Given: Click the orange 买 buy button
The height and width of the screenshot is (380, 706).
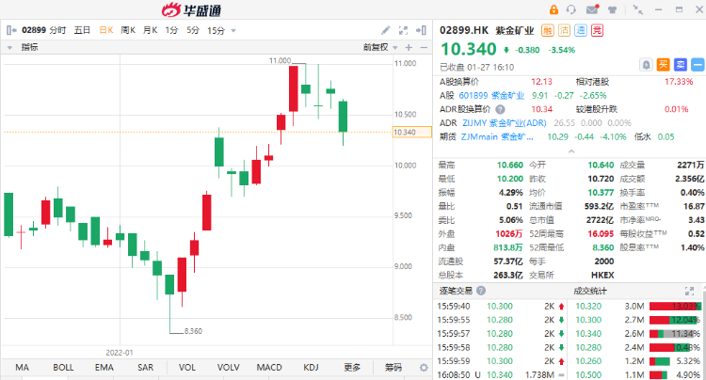Looking at the screenshot, I should pyautogui.click(x=664, y=65).
